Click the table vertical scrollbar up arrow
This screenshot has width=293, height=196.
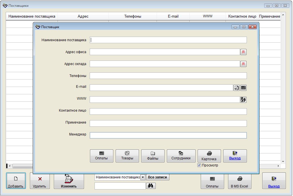(283, 14)
